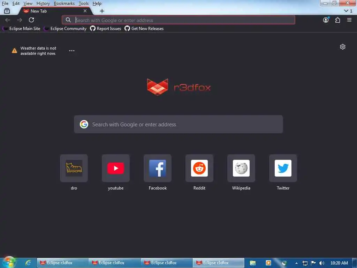This screenshot has height=268, width=357.
Task: Open Eclipse Community bookmark
Action: click(66, 29)
